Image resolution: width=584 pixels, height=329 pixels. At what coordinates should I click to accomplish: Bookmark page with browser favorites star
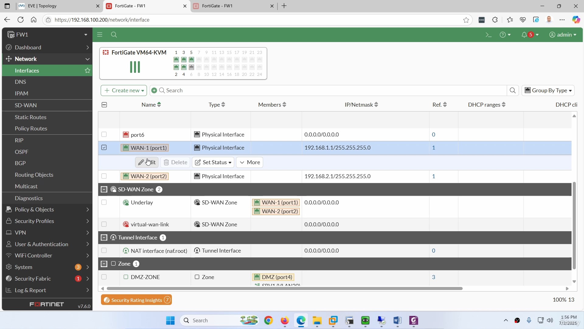pos(466,20)
